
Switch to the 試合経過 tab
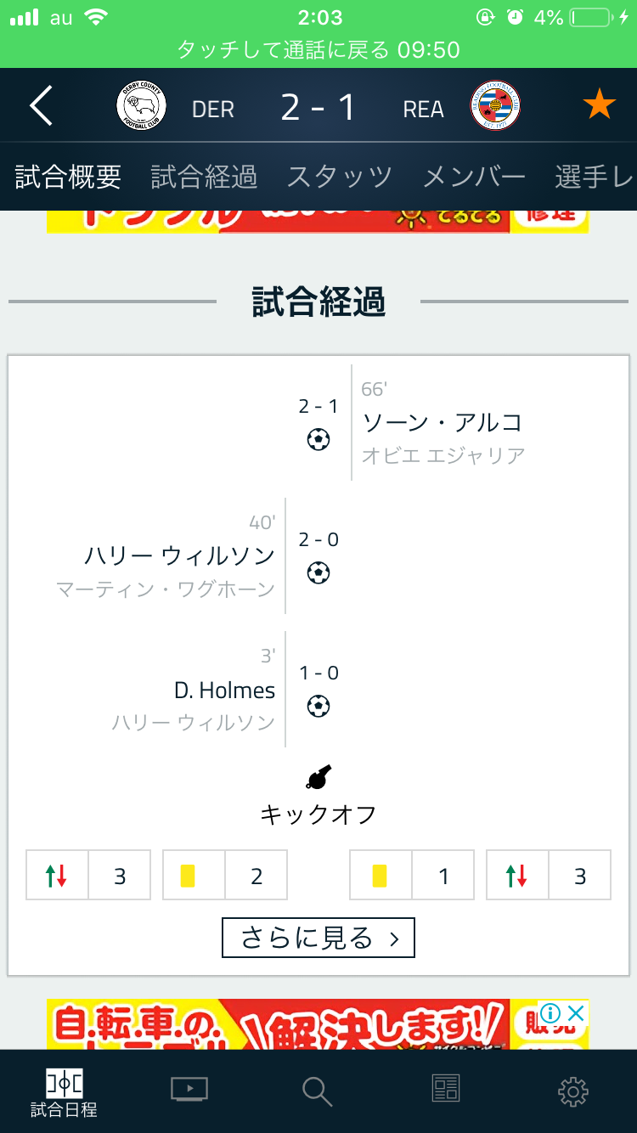click(204, 177)
